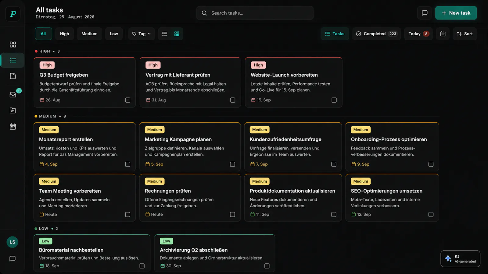This screenshot has width=488, height=274.
Task: Open the LS user avatar
Action: pos(13,242)
